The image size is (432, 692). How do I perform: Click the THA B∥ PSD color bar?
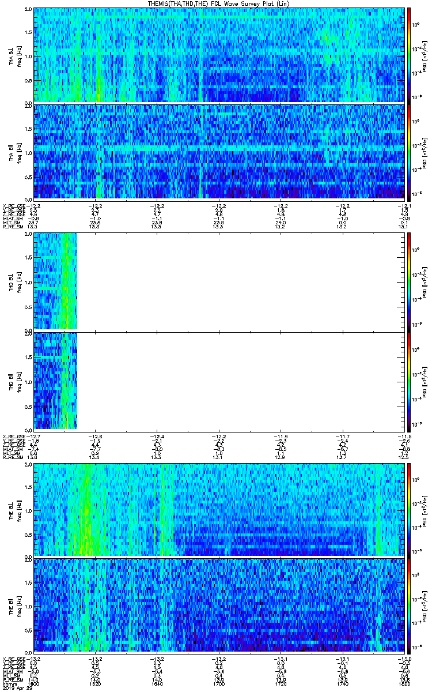(x=409, y=152)
